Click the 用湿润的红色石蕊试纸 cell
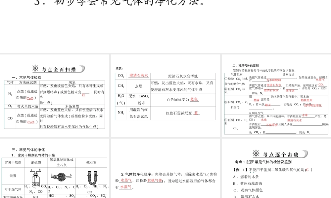The height and width of the screenshot is (198, 331). click(139, 113)
